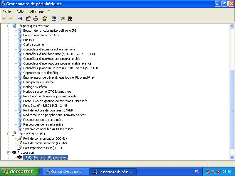Image resolution: width=235 pixels, height=176 pixels.
Task: Select Énumérateur de périphérique logiciel Plug-and-Play
Action: coord(59,77)
